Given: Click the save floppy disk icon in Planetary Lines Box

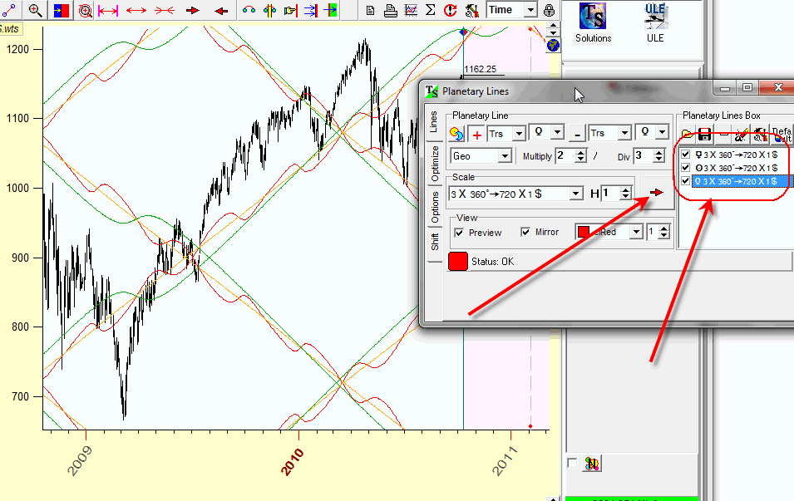Looking at the screenshot, I should point(704,135).
